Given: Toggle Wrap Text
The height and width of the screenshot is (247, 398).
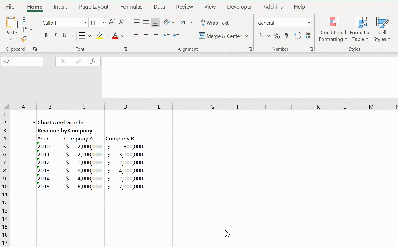Looking at the screenshot, I should coord(214,23).
